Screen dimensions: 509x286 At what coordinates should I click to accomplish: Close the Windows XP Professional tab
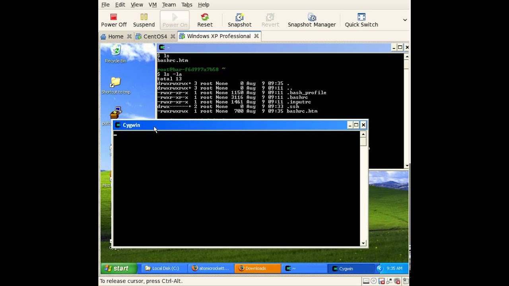pos(256,36)
